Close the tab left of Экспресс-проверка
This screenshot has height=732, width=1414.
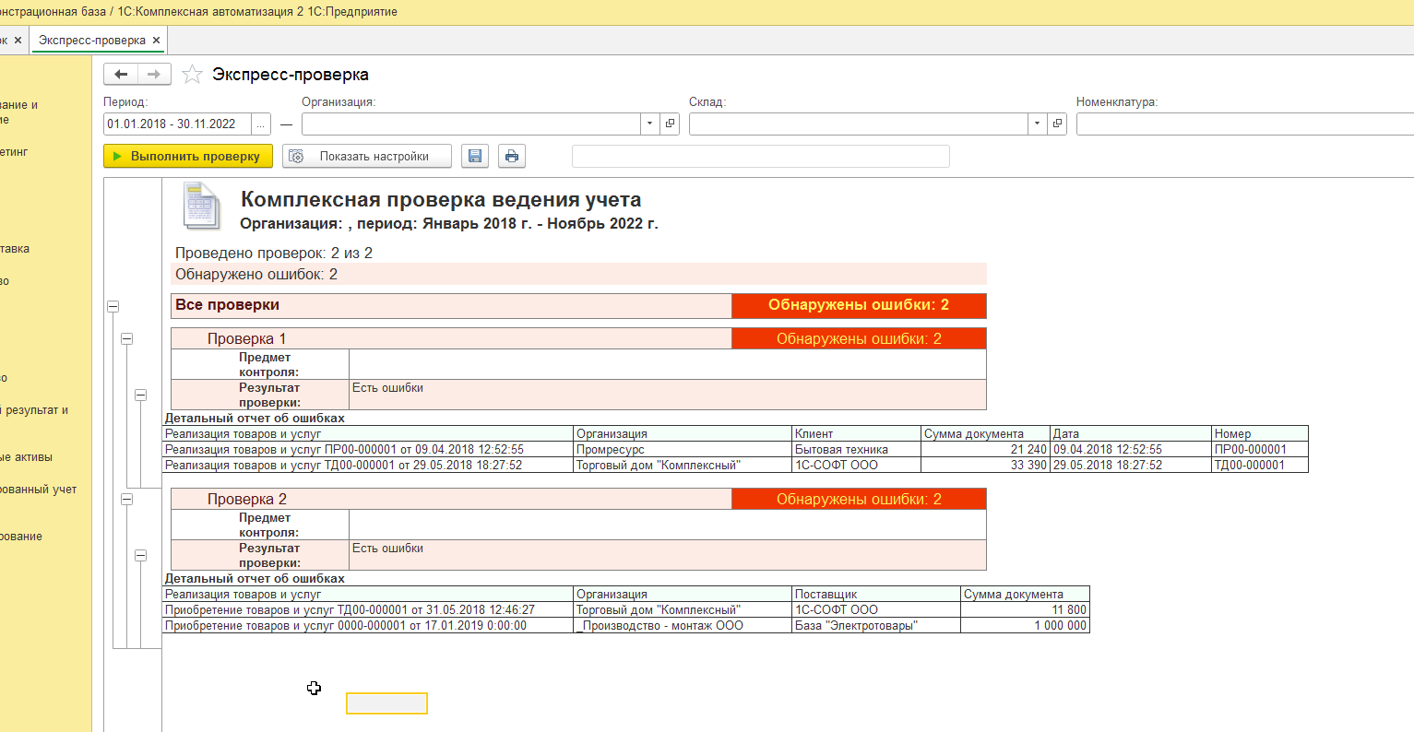[x=18, y=41]
